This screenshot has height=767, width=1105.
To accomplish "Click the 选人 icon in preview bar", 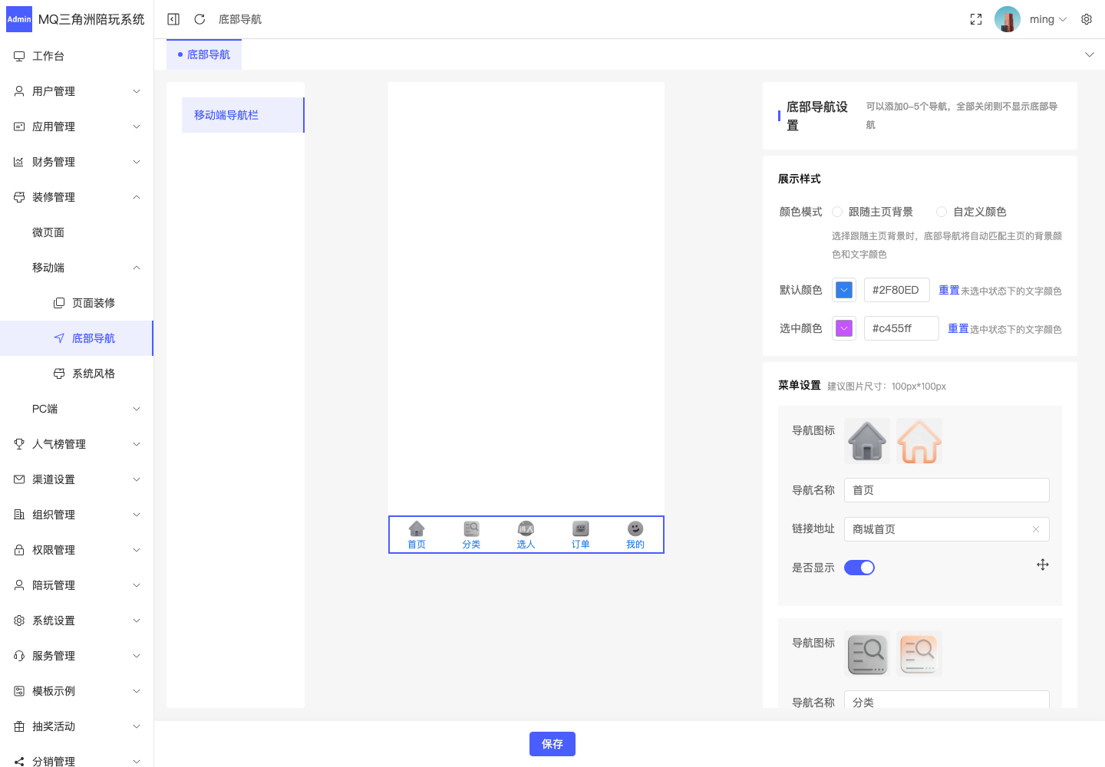I will click(526, 528).
